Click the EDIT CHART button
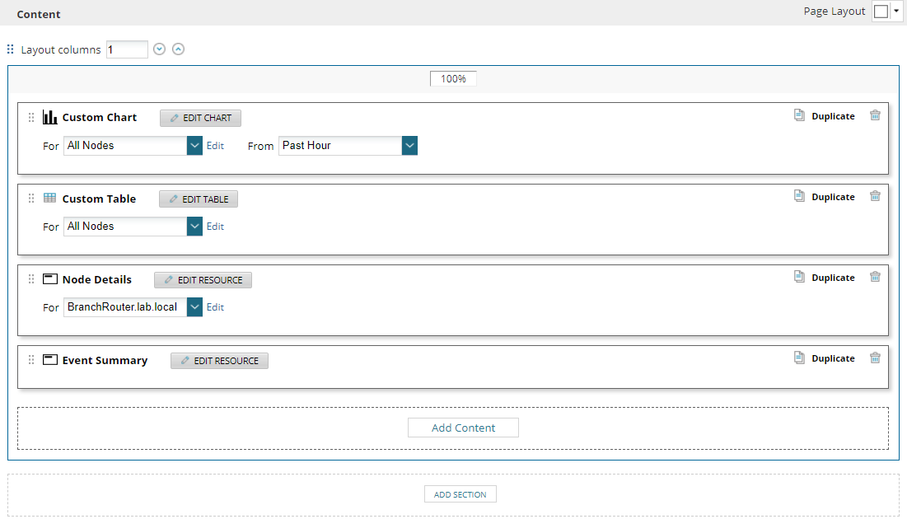This screenshot has width=907, height=519. click(x=200, y=118)
